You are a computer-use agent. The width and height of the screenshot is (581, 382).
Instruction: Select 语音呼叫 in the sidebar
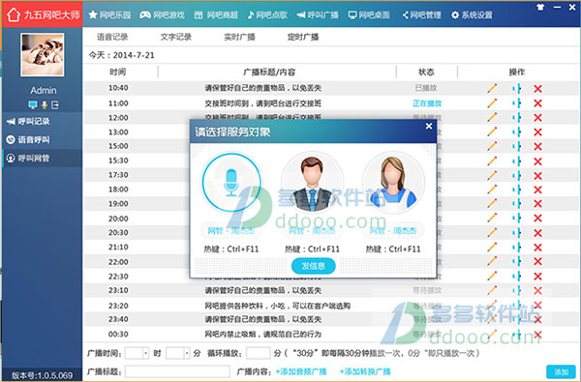click(x=43, y=139)
